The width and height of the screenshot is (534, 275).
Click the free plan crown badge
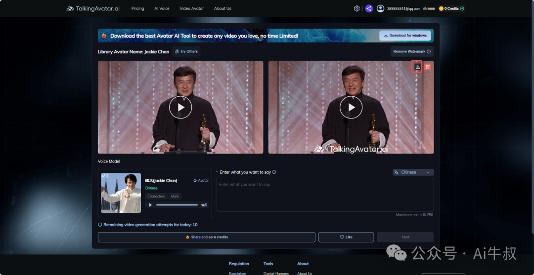coord(429,8)
